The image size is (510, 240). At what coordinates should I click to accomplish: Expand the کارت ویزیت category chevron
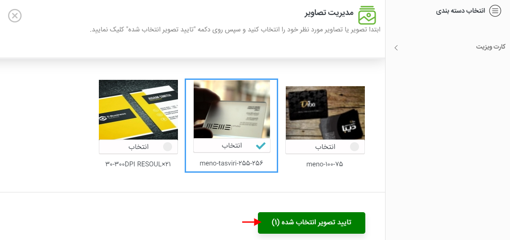(x=396, y=48)
